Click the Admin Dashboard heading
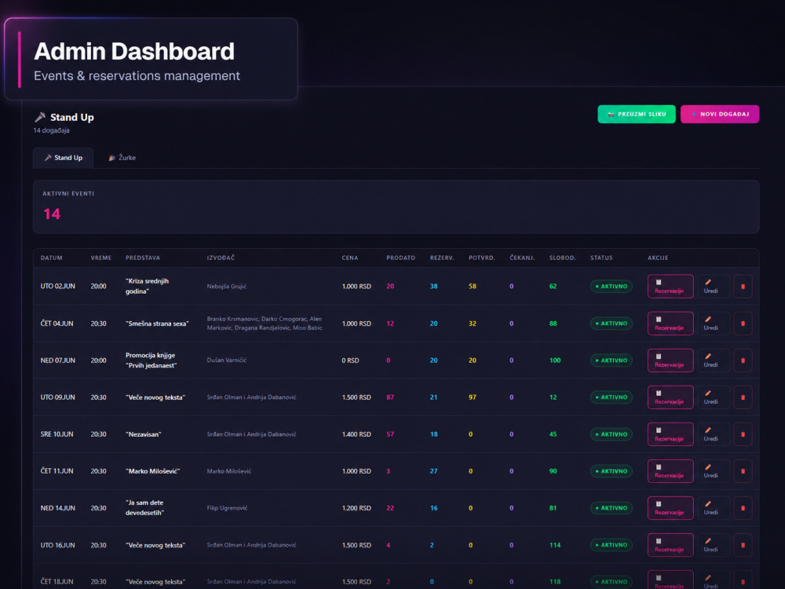This screenshot has width=785, height=589. [x=134, y=51]
